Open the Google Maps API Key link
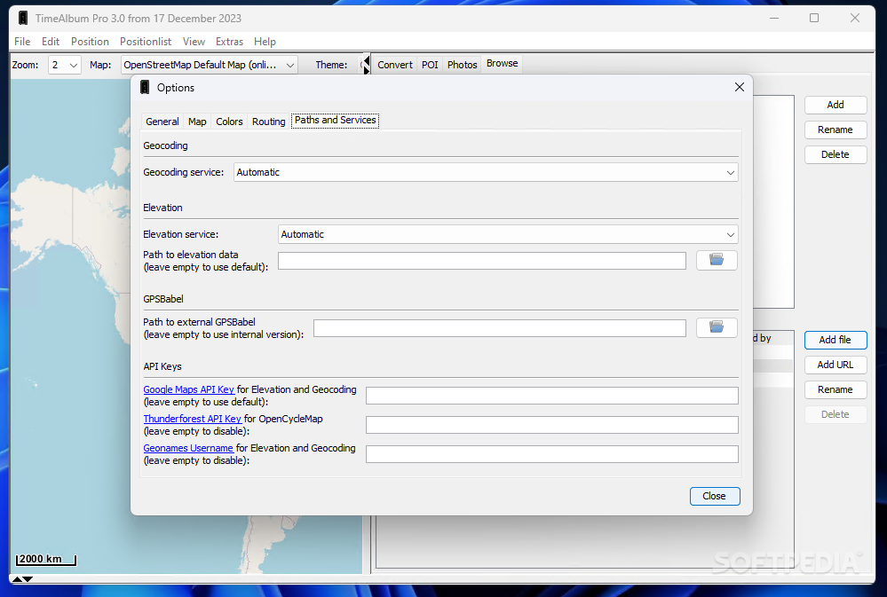This screenshot has width=887, height=597. coord(188,389)
